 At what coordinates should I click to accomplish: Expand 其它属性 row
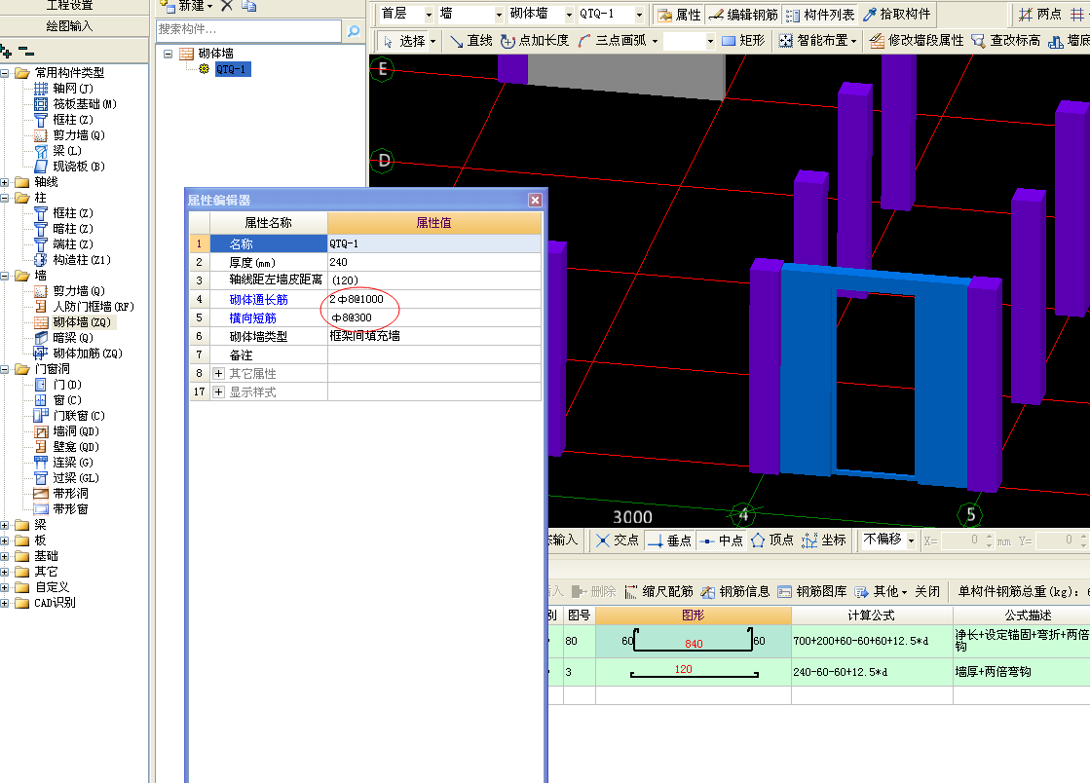click(218, 374)
